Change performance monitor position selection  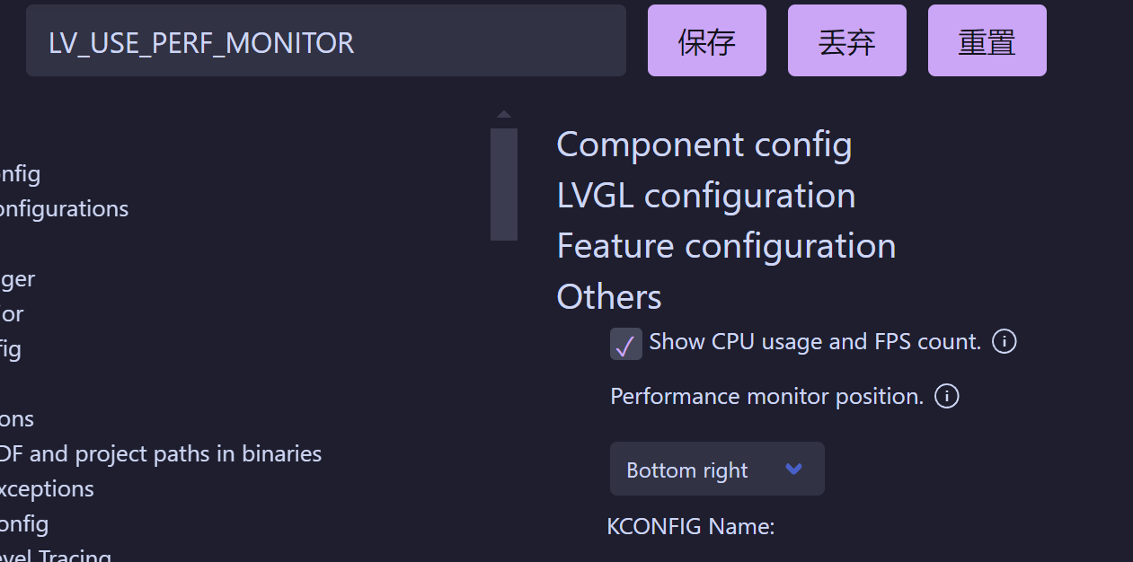717,469
